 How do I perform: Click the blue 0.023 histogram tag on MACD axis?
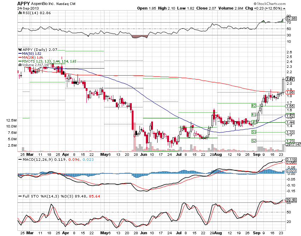pyautogui.click(x=291, y=171)
